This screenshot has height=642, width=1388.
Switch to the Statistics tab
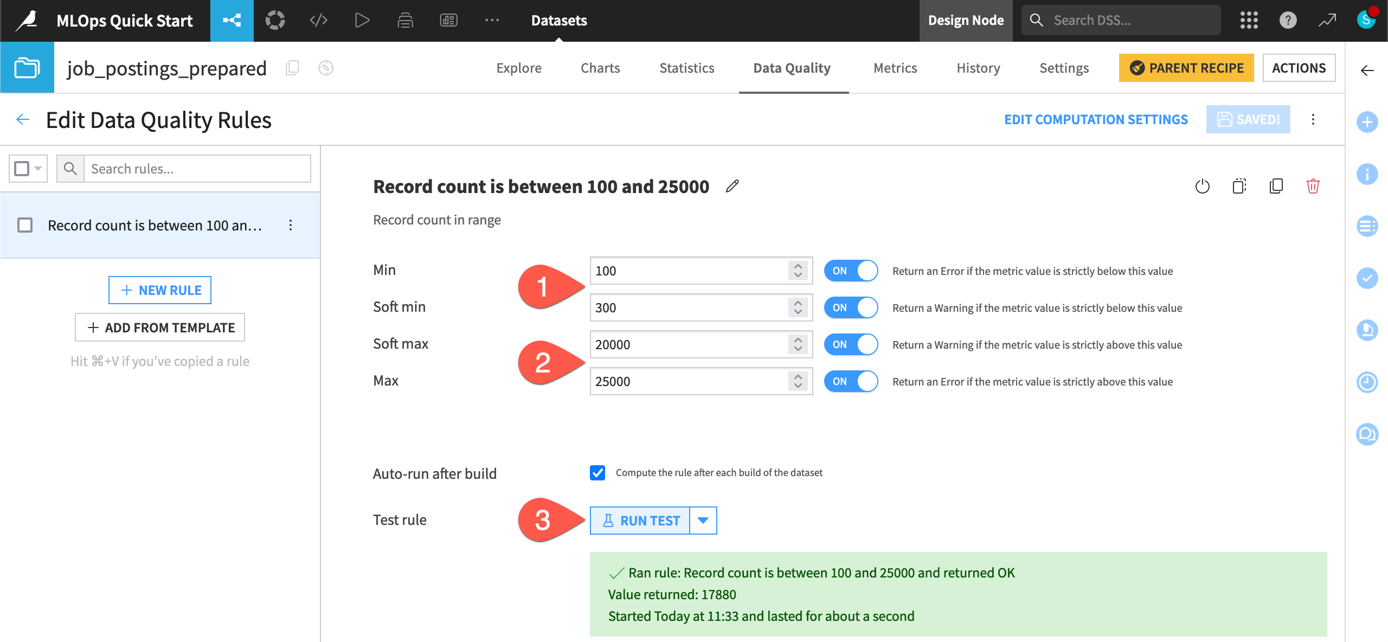(686, 67)
